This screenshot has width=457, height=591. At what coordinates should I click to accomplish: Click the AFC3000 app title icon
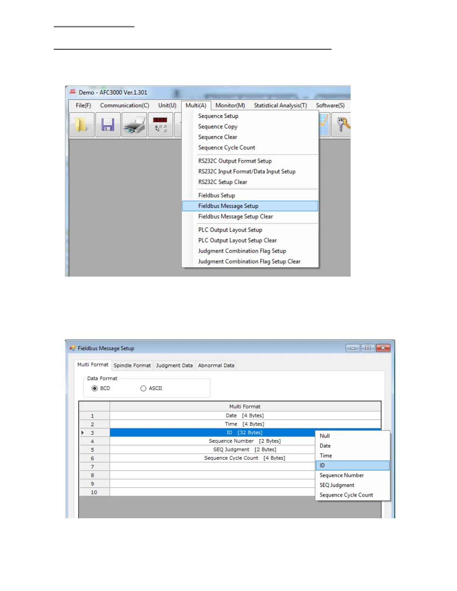72,92
